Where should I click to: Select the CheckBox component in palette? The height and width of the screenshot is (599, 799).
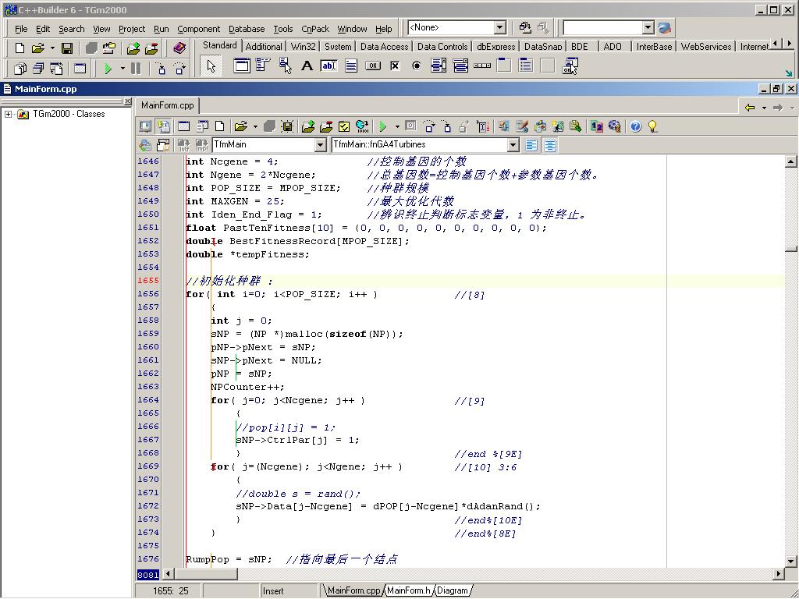[395, 66]
